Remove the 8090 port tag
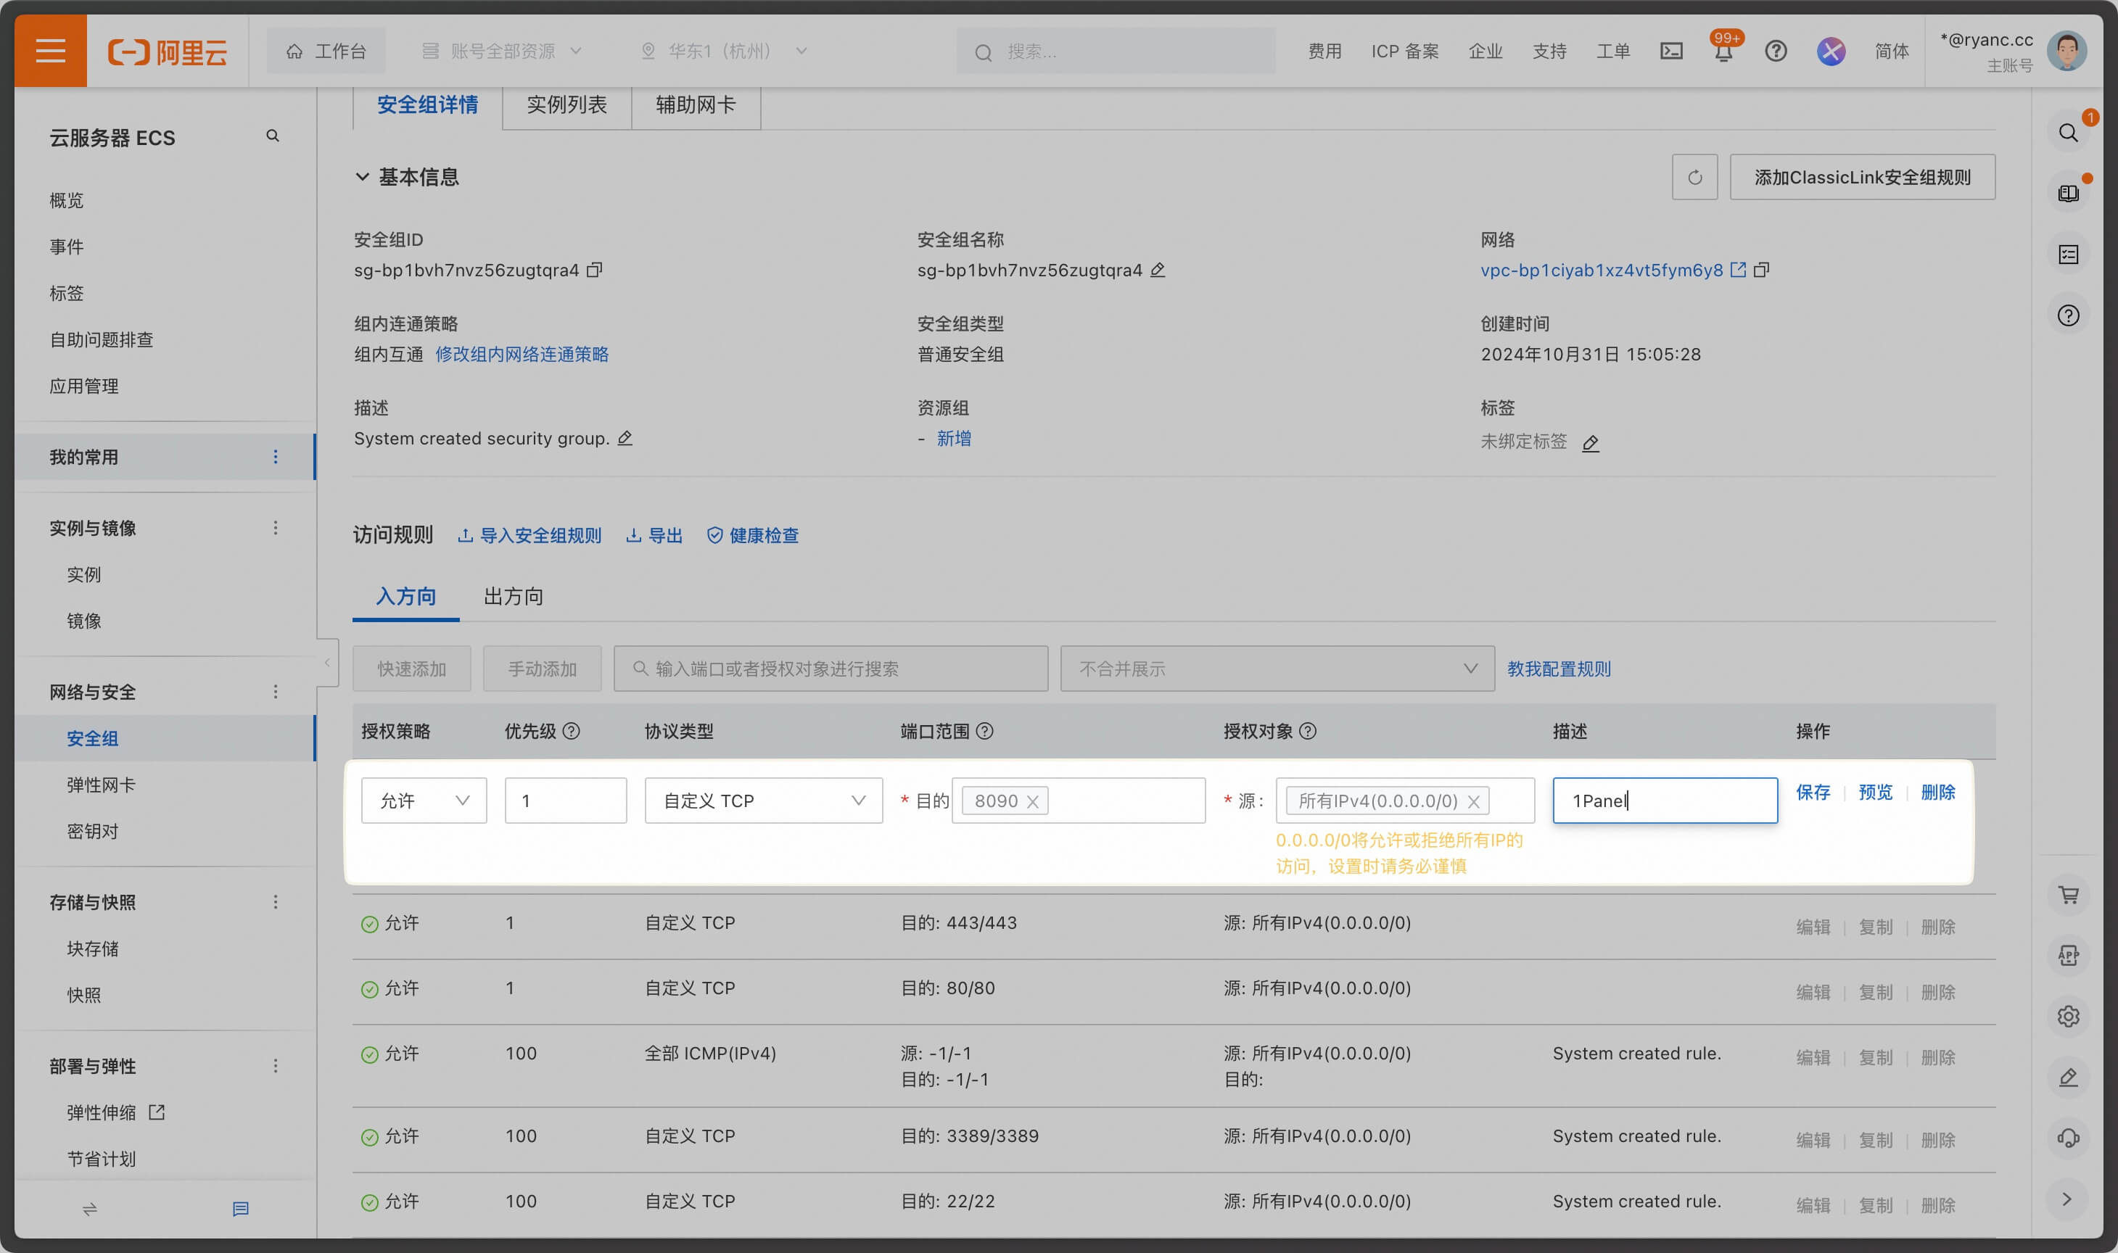 1032,802
